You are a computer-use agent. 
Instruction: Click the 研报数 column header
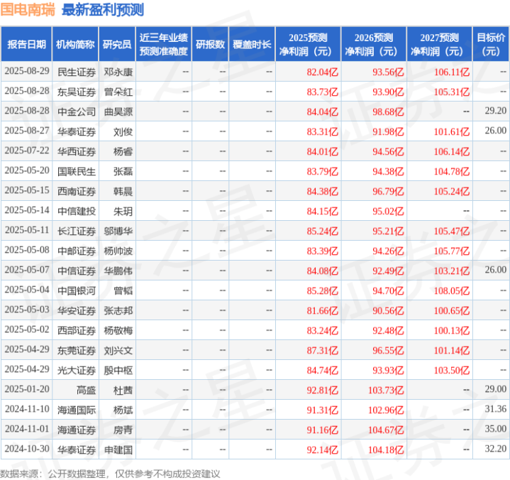(210, 44)
